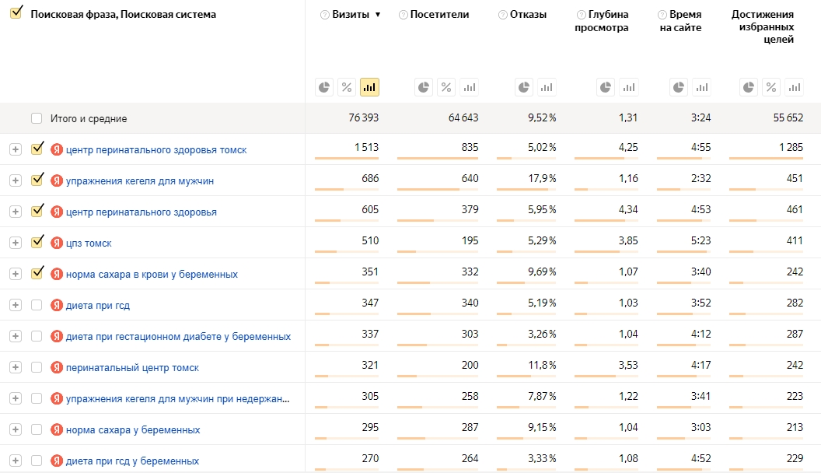The height and width of the screenshot is (473, 821).
Task: Open help icon next to Отказы header
Action: pyautogui.click(x=503, y=15)
